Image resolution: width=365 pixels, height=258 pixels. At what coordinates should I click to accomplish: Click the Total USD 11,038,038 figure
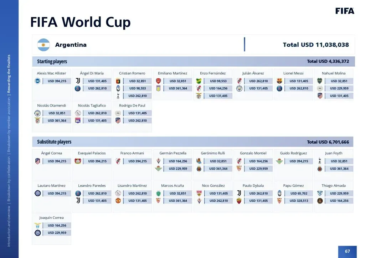(x=316, y=45)
